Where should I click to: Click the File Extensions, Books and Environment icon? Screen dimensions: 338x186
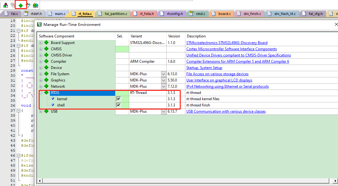tap(6, 5)
